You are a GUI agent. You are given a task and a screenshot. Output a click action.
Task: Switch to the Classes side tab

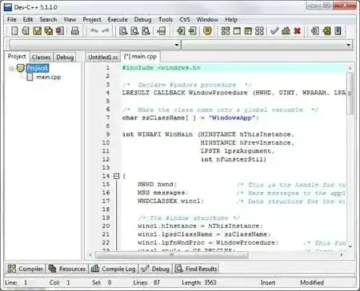coord(41,57)
